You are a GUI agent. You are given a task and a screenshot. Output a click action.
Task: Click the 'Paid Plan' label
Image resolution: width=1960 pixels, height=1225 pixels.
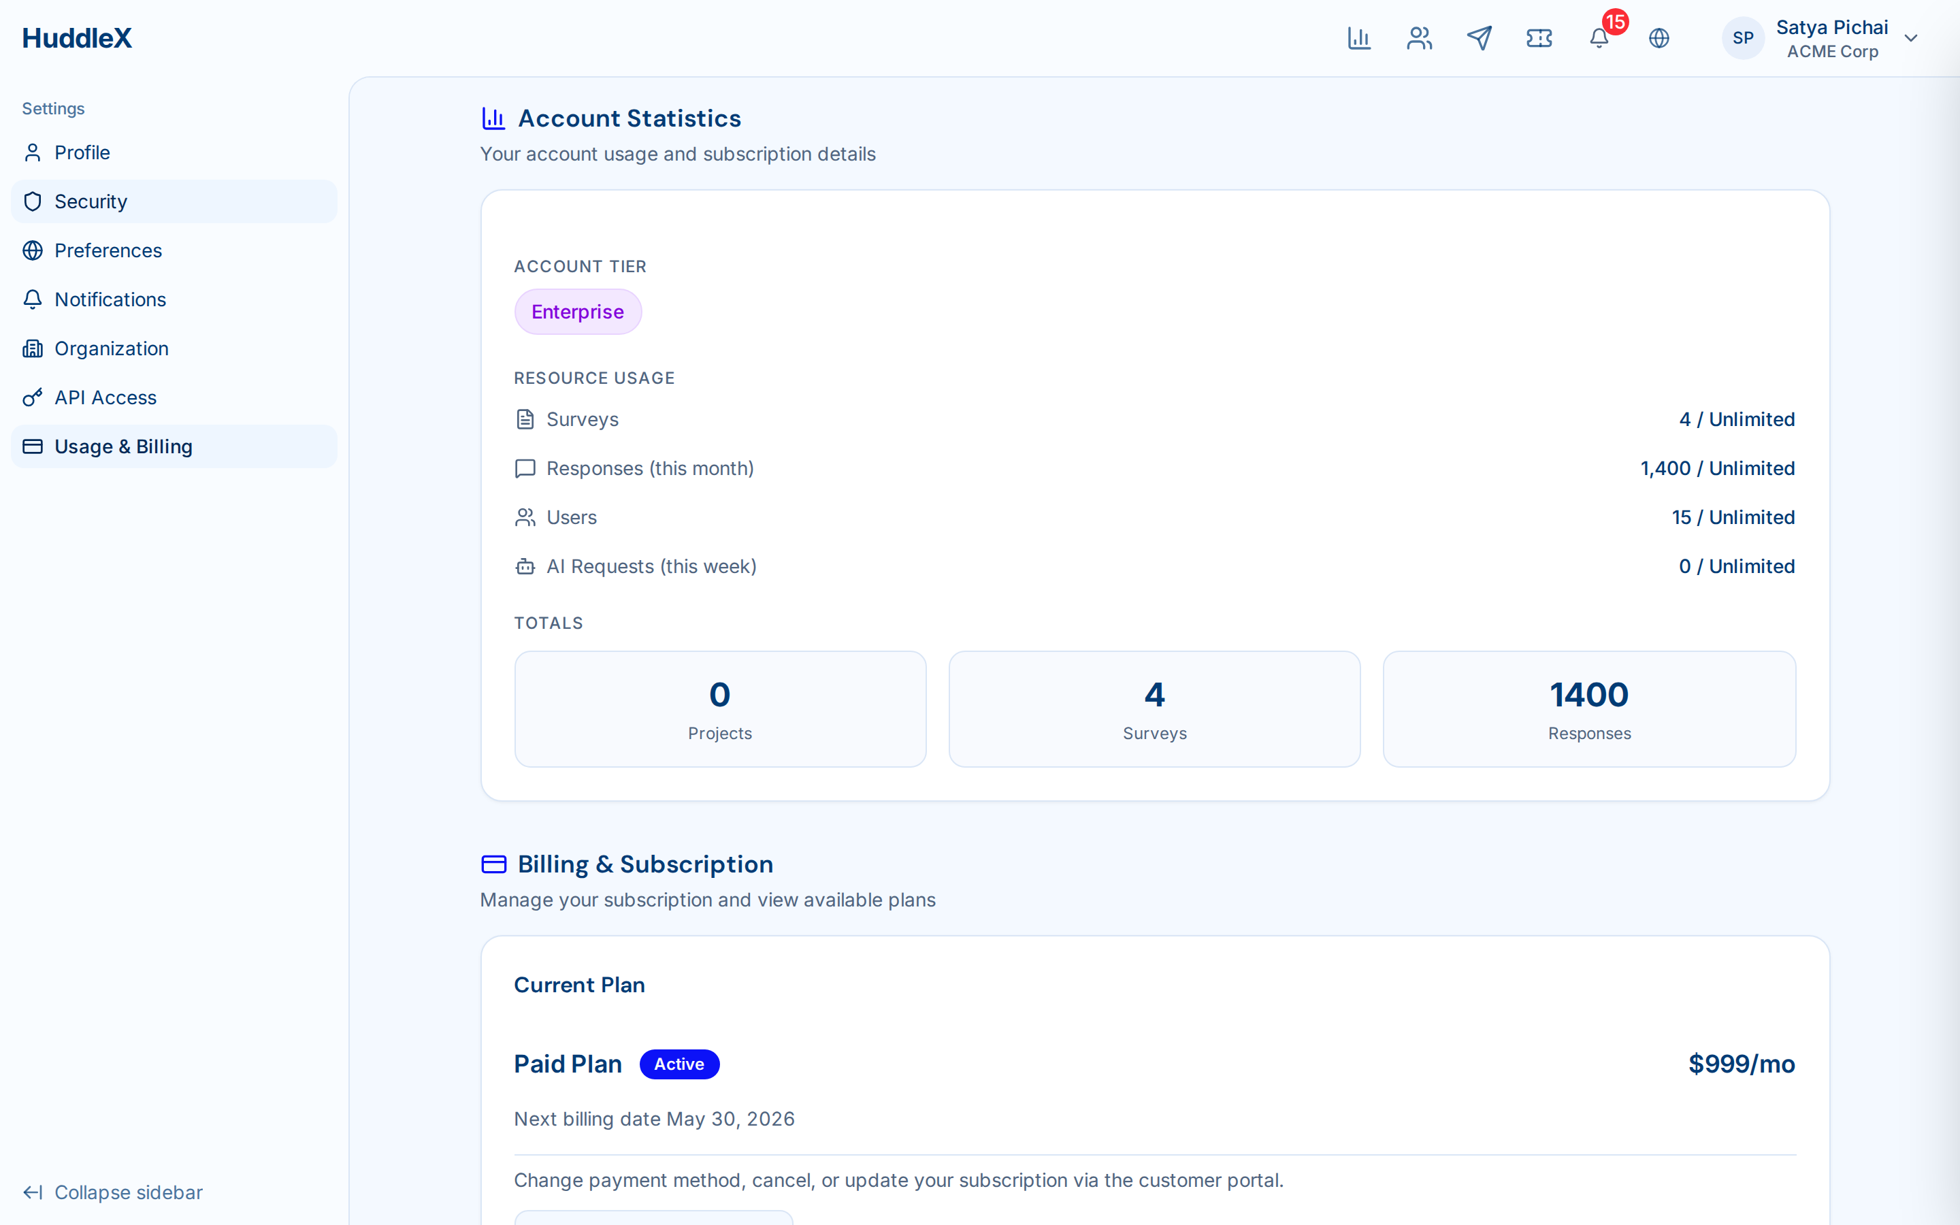coord(568,1064)
